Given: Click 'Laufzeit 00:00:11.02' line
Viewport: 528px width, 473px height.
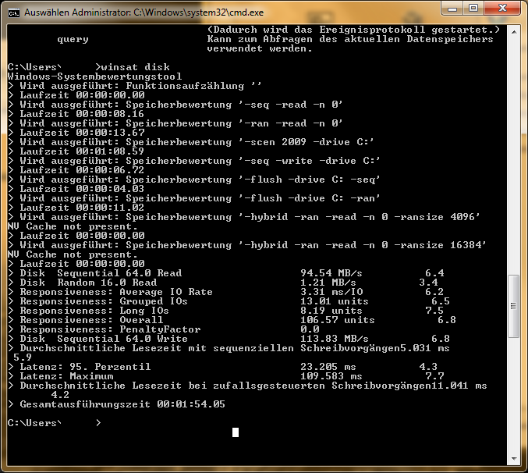Looking at the screenshot, I should click(x=76, y=208).
